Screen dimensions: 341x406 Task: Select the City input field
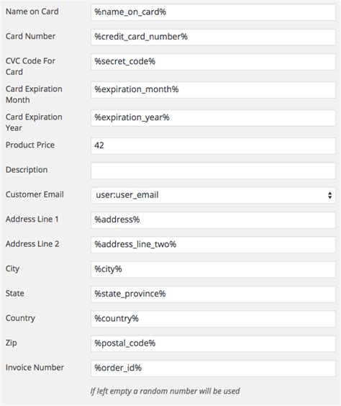coord(213,269)
